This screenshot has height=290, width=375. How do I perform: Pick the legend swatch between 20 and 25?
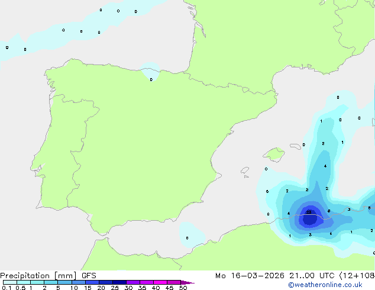coord(106,282)
